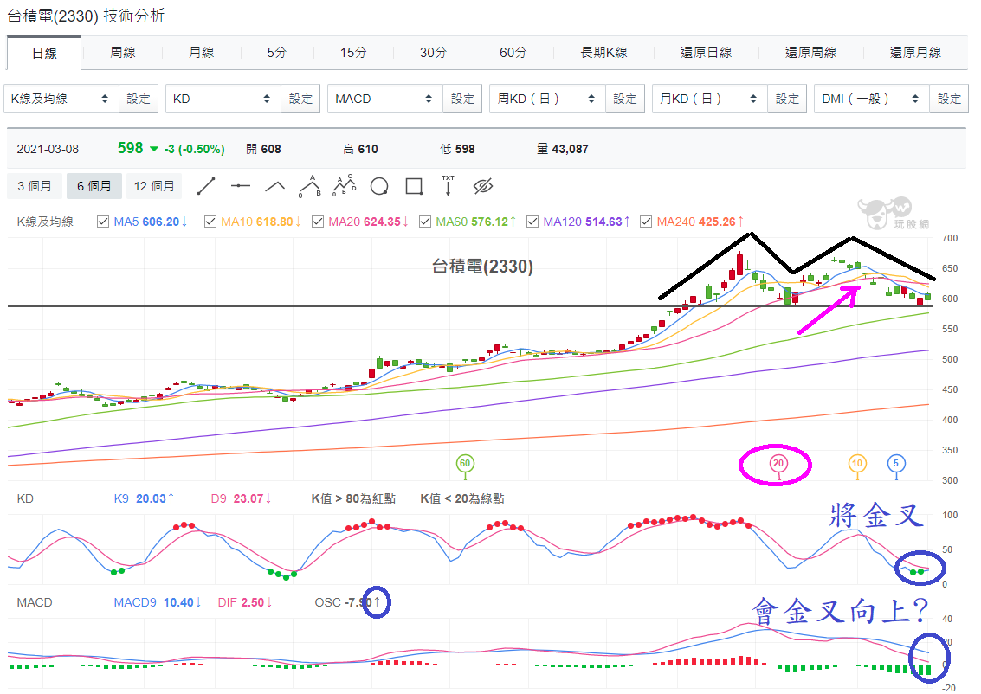
Task: Select the 12 個月 time range
Action: click(x=154, y=186)
